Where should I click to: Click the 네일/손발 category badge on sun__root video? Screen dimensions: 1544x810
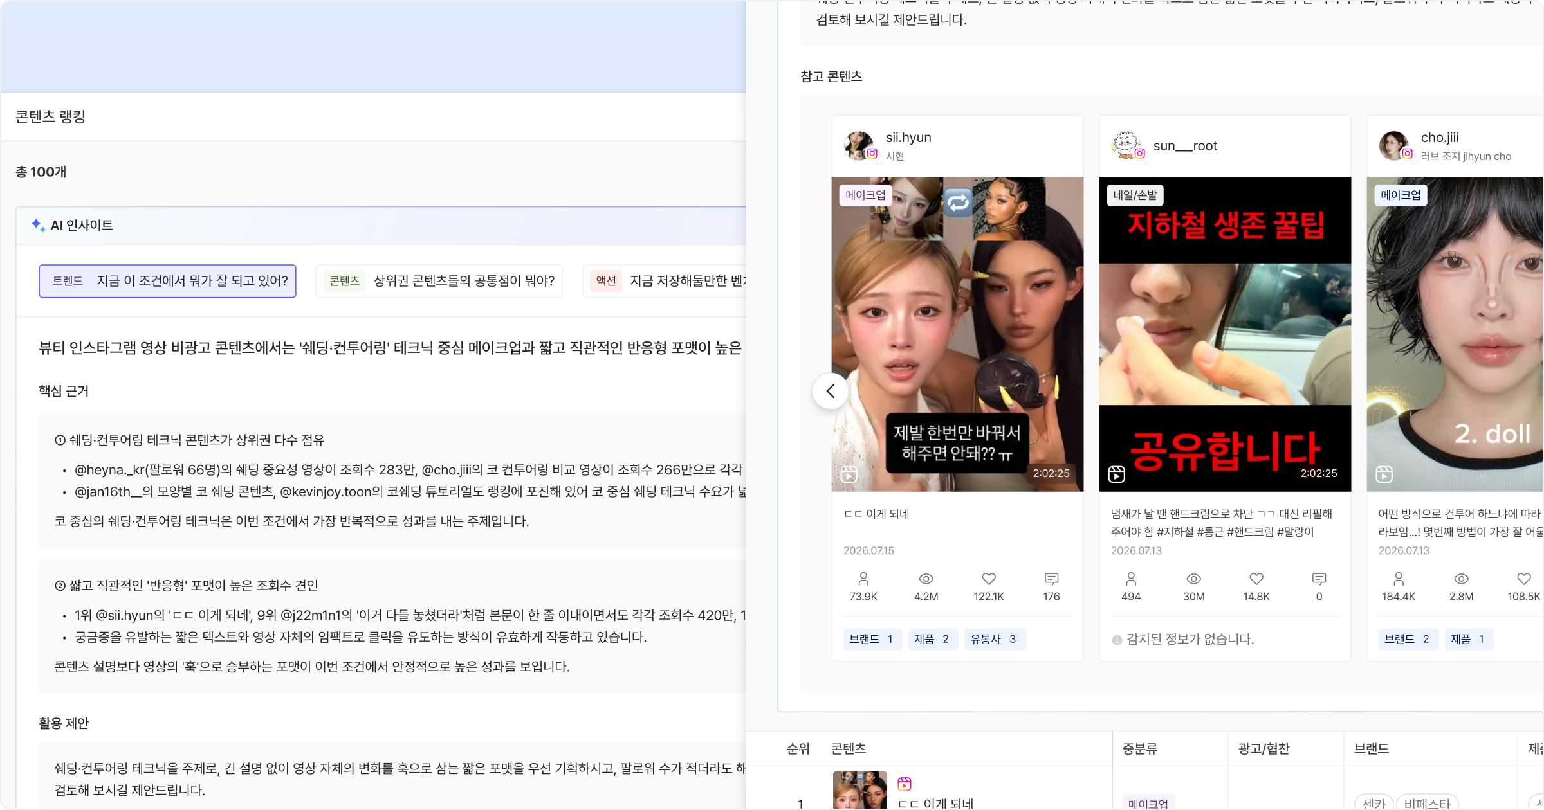[1135, 195]
